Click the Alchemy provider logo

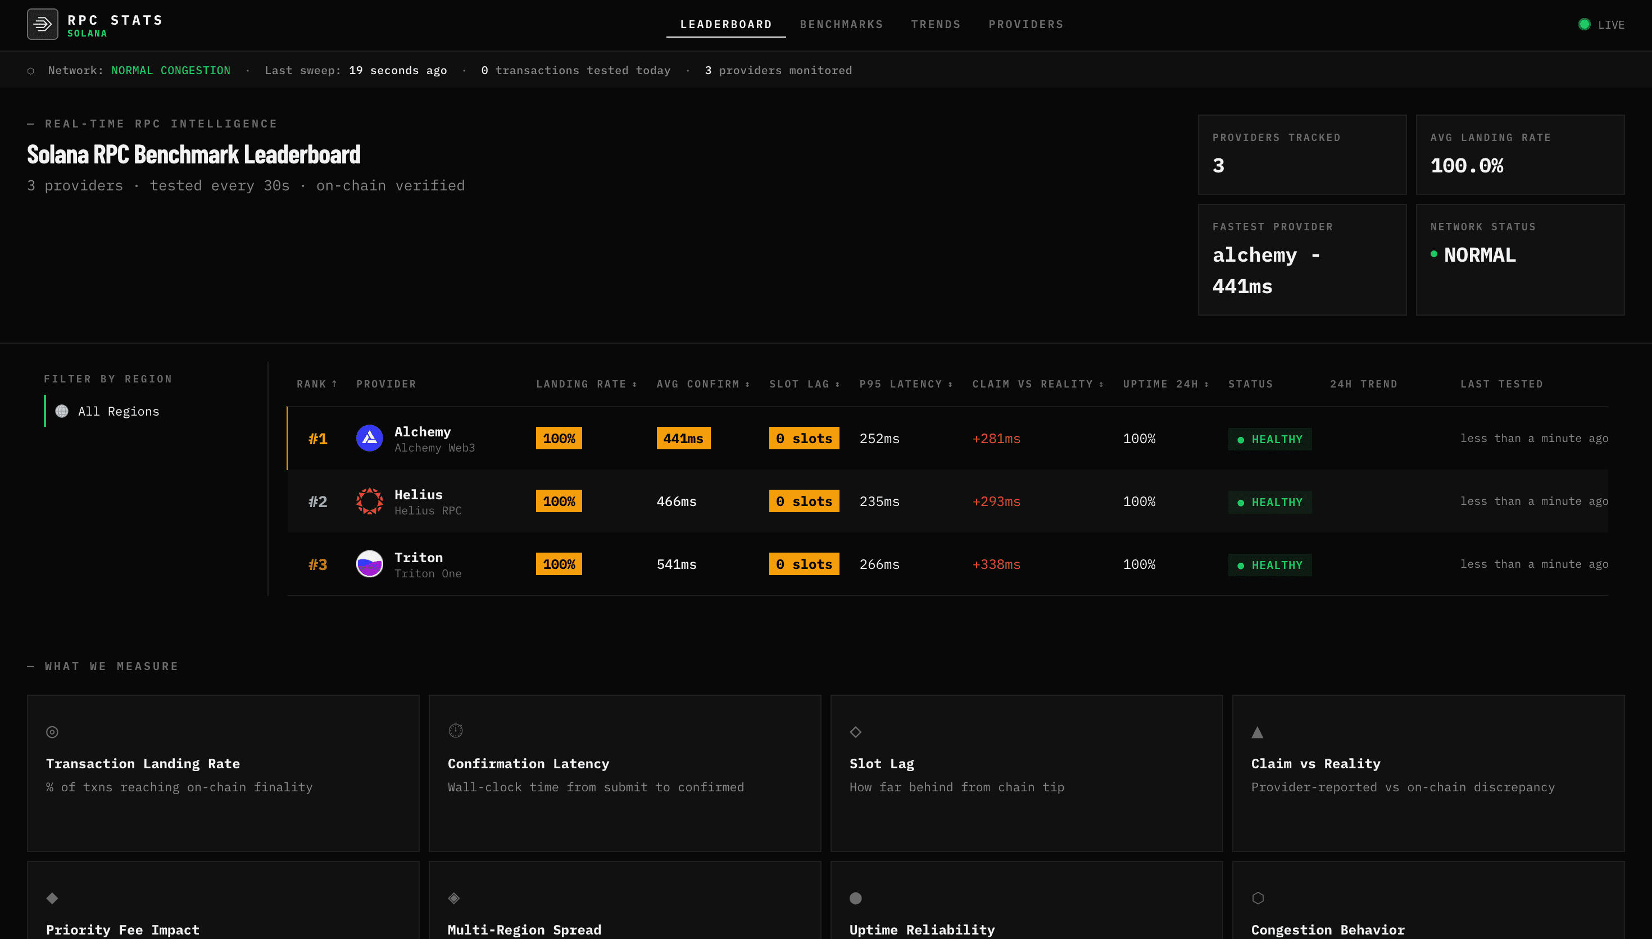point(370,439)
